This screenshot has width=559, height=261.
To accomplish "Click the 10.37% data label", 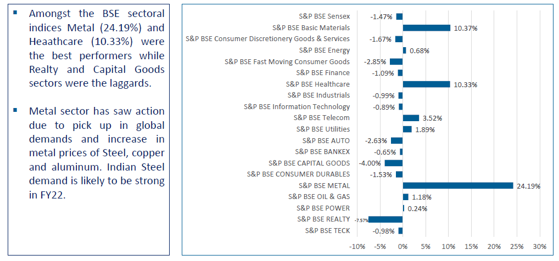I will point(464,28).
